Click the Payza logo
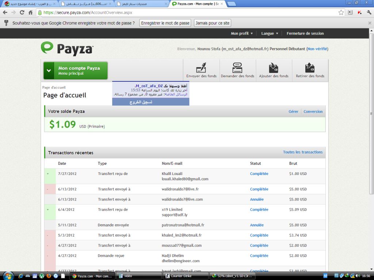This screenshot has width=374, height=280. (67, 49)
